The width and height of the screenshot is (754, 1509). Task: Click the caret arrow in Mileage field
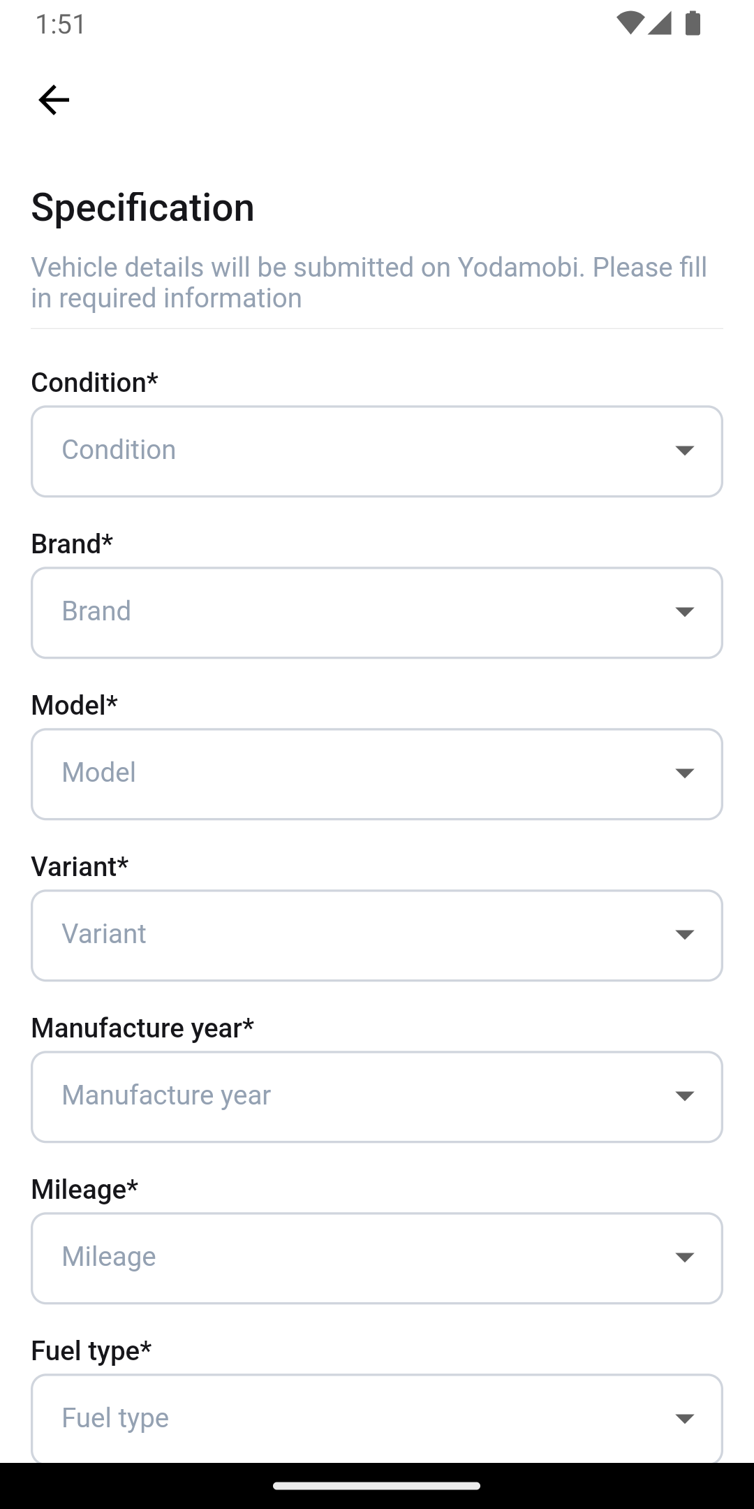tap(684, 1257)
